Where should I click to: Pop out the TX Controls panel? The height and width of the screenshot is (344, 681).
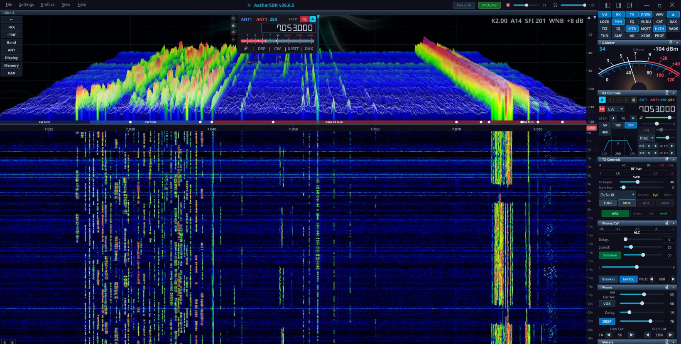click(x=667, y=159)
